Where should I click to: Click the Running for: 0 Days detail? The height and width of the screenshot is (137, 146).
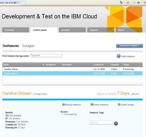(15, 128)
